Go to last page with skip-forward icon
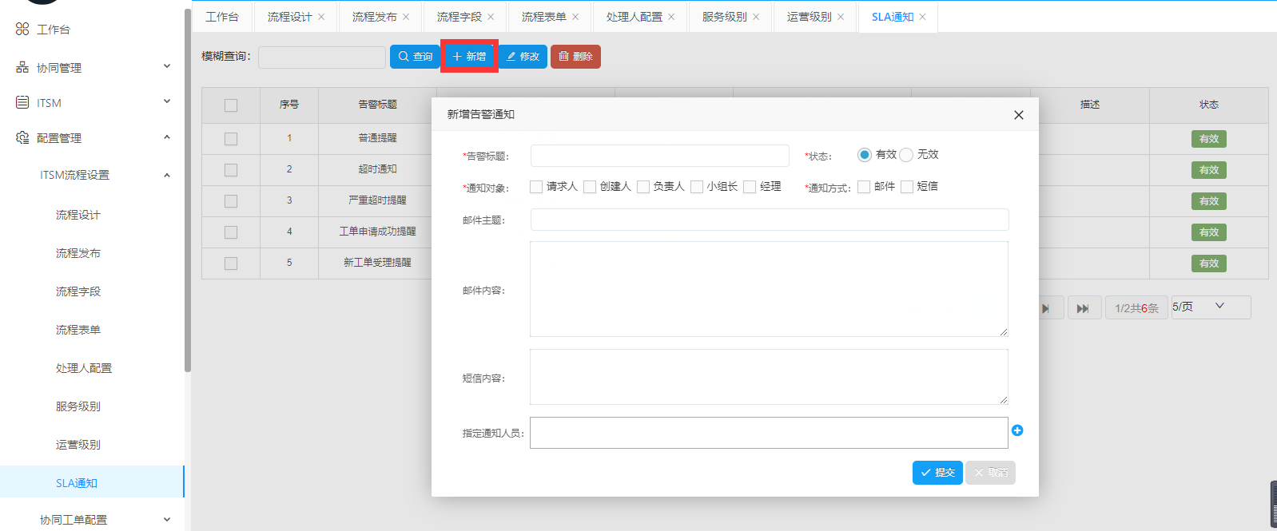 tap(1083, 308)
